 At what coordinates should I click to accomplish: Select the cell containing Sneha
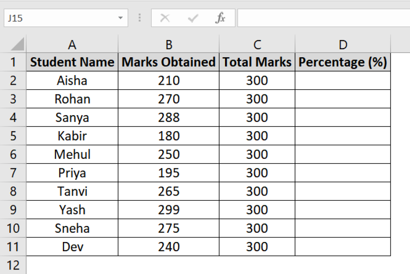tap(72, 228)
